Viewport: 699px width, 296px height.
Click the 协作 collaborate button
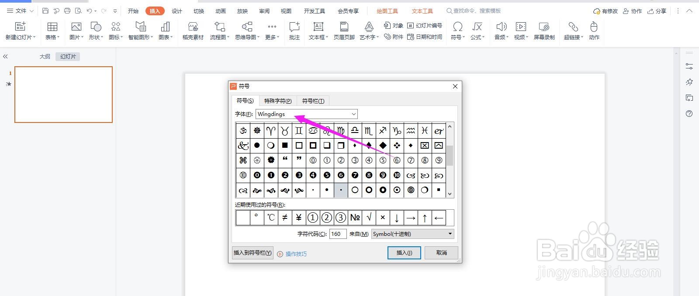pos(633,11)
